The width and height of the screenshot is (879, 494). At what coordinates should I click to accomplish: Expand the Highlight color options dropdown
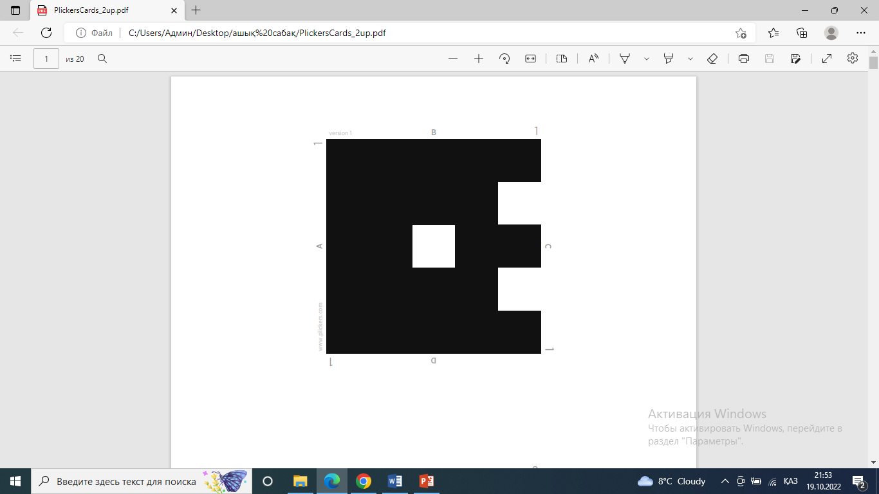[x=690, y=59]
